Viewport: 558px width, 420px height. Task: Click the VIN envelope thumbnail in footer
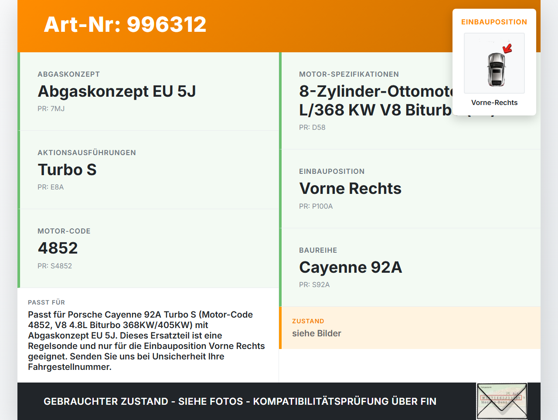[502, 401]
